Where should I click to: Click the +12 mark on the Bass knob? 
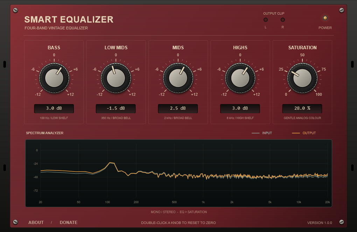pos(70,94)
